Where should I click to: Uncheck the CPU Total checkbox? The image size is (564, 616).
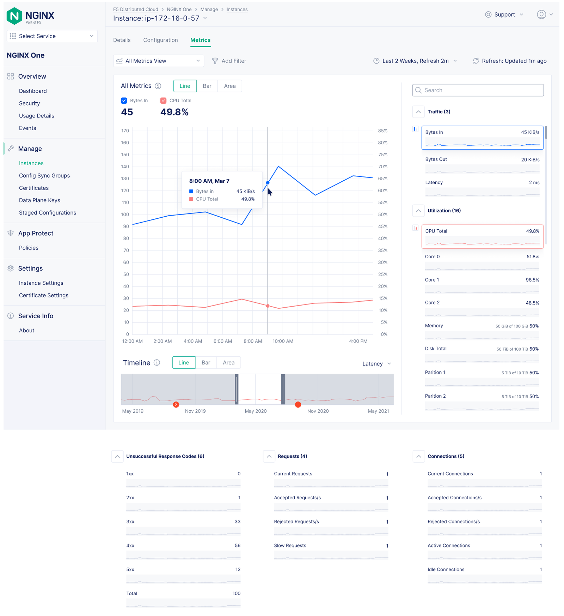pyautogui.click(x=163, y=101)
